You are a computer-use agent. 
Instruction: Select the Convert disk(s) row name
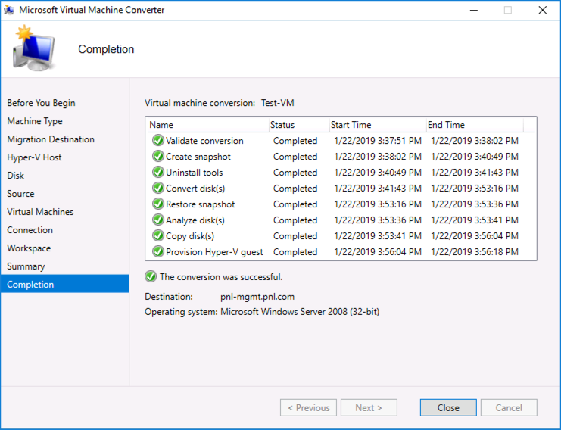coord(195,189)
